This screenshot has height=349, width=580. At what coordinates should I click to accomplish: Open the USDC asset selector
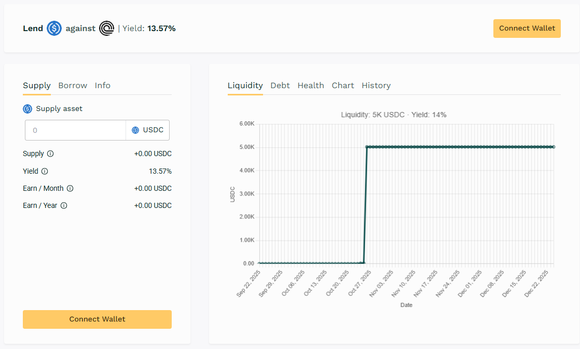point(148,130)
